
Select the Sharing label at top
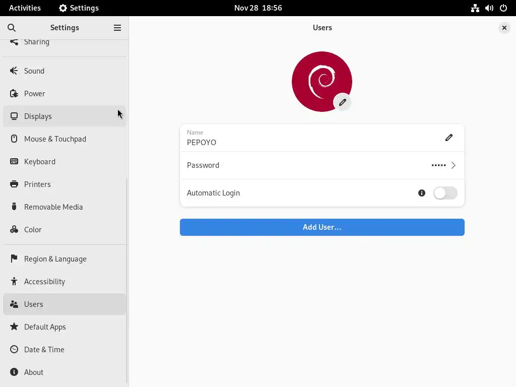coord(36,42)
